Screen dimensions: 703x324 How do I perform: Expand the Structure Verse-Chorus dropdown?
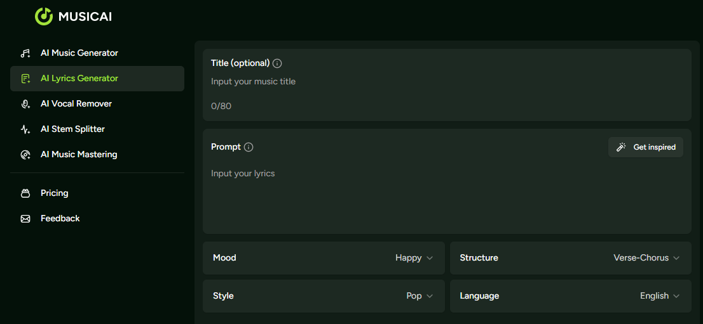646,258
